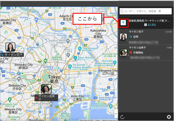This screenshot has width=174, height=121.
Task: Click the 全て見る link
Action: [x=152, y=25]
